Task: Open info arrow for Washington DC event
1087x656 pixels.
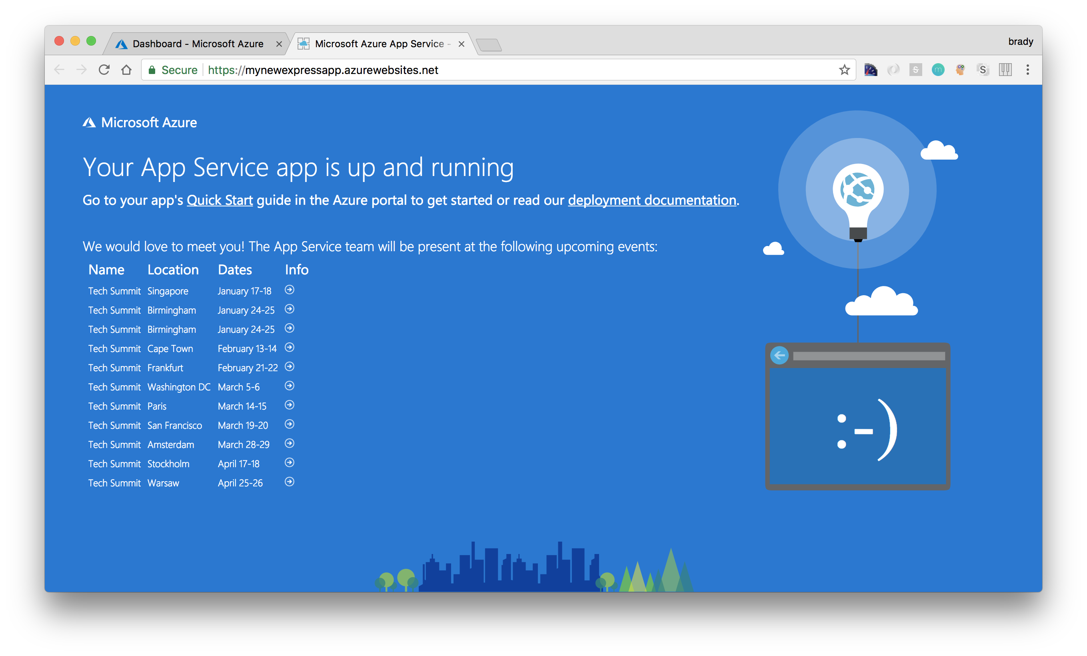Action: click(290, 386)
